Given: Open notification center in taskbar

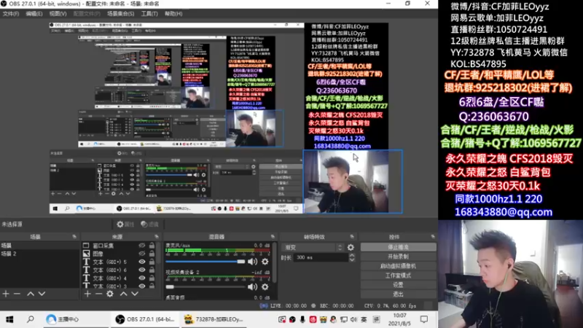Looking at the screenshot, I should click(x=424, y=319).
